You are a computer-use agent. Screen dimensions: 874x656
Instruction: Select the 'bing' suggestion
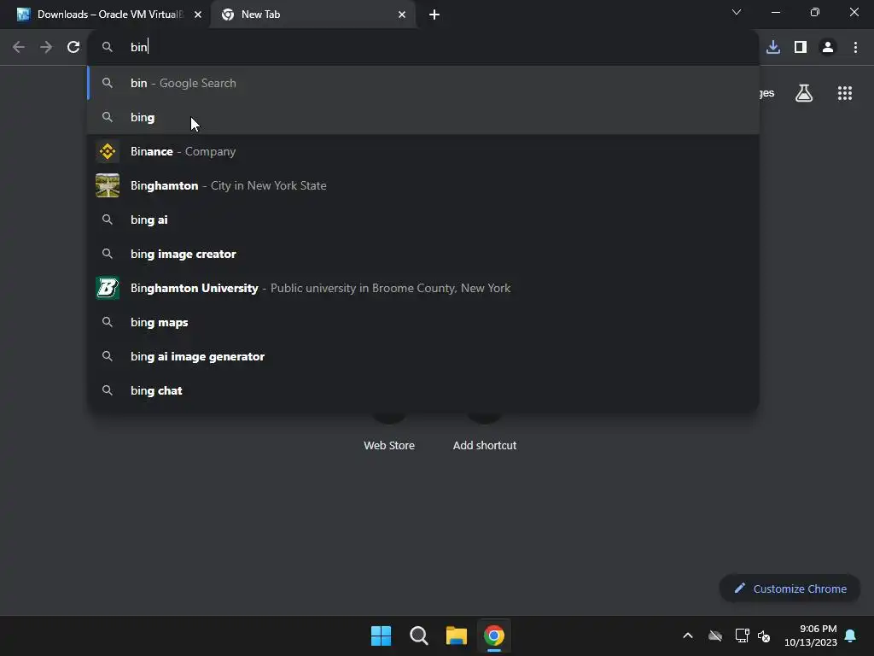click(423, 117)
